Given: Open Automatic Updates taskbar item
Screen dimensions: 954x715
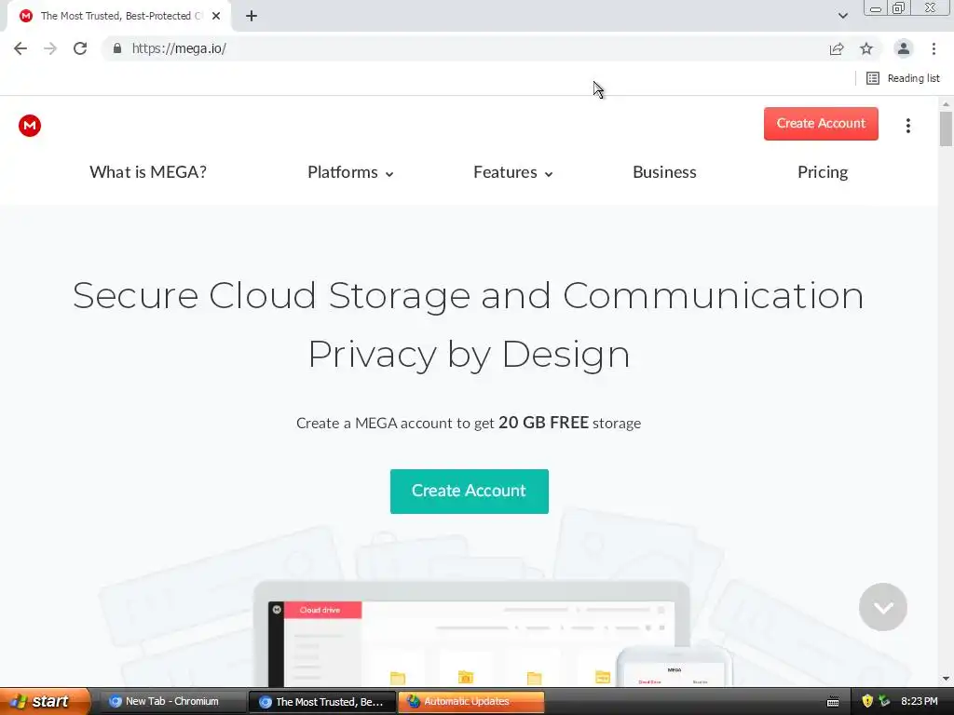Looking at the screenshot, I should [471, 702].
